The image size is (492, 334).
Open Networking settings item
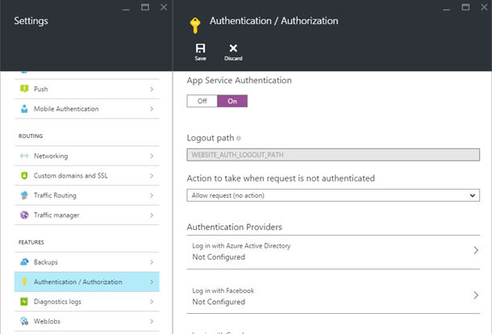(87, 156)
